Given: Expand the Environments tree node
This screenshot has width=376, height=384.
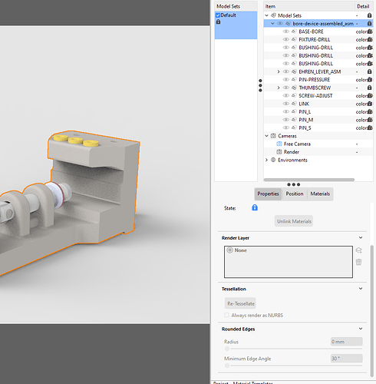Looking at the screenshot, I should pyautogui.click(x=266, y=160).
